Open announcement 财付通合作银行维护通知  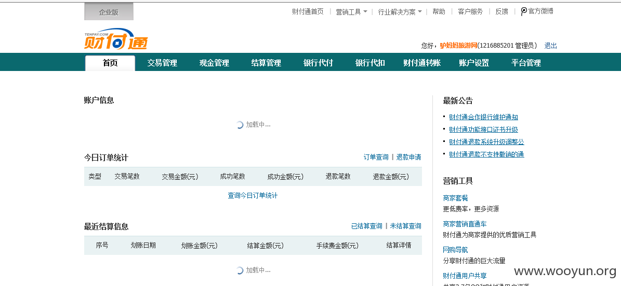click(x=484, y=117)
